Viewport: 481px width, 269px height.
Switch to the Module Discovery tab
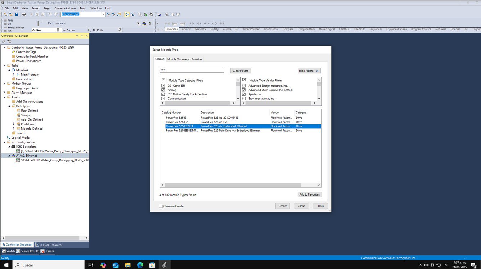(x=178, y=59)
